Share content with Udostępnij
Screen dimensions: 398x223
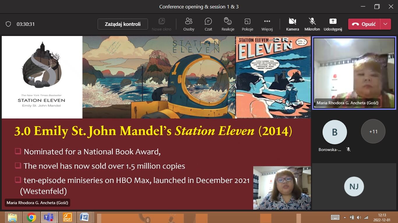[333, 24]
